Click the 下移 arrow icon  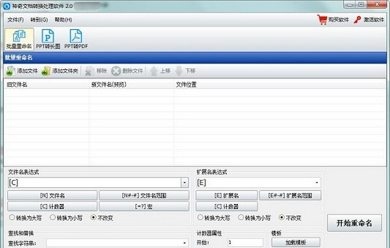(179, 71)
